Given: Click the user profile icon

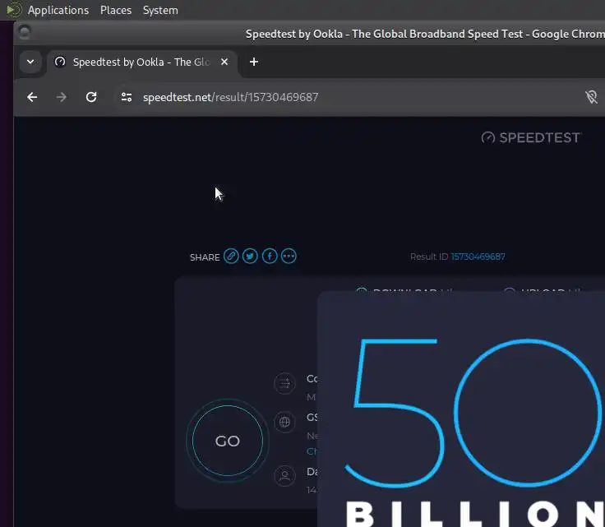Looking at the screenshot, I should 284,476.
